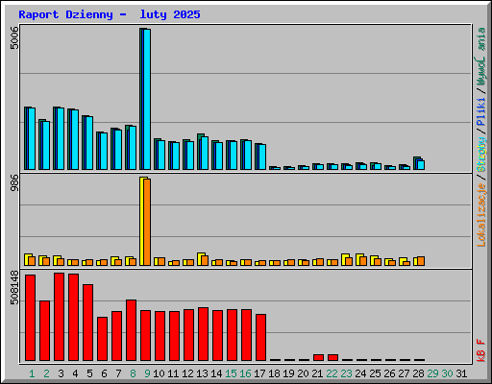The image size is (492, 384).
Task: Click the red KB bar for day 1
Action: (x=31, y=318)
